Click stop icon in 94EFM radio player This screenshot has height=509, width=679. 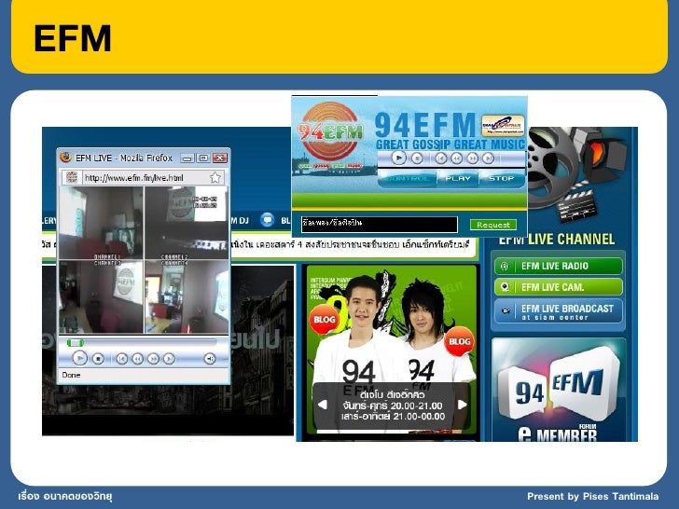[417, 158]
